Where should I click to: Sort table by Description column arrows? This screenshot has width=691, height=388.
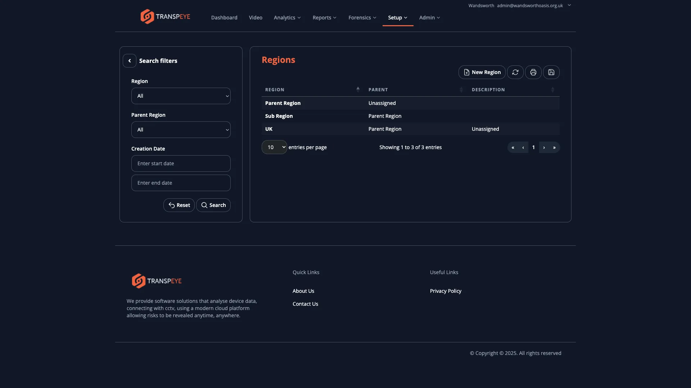pyautogui.click(x=552, y=89)
